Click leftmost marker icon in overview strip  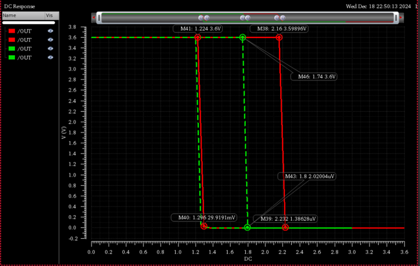coord(201,17)
